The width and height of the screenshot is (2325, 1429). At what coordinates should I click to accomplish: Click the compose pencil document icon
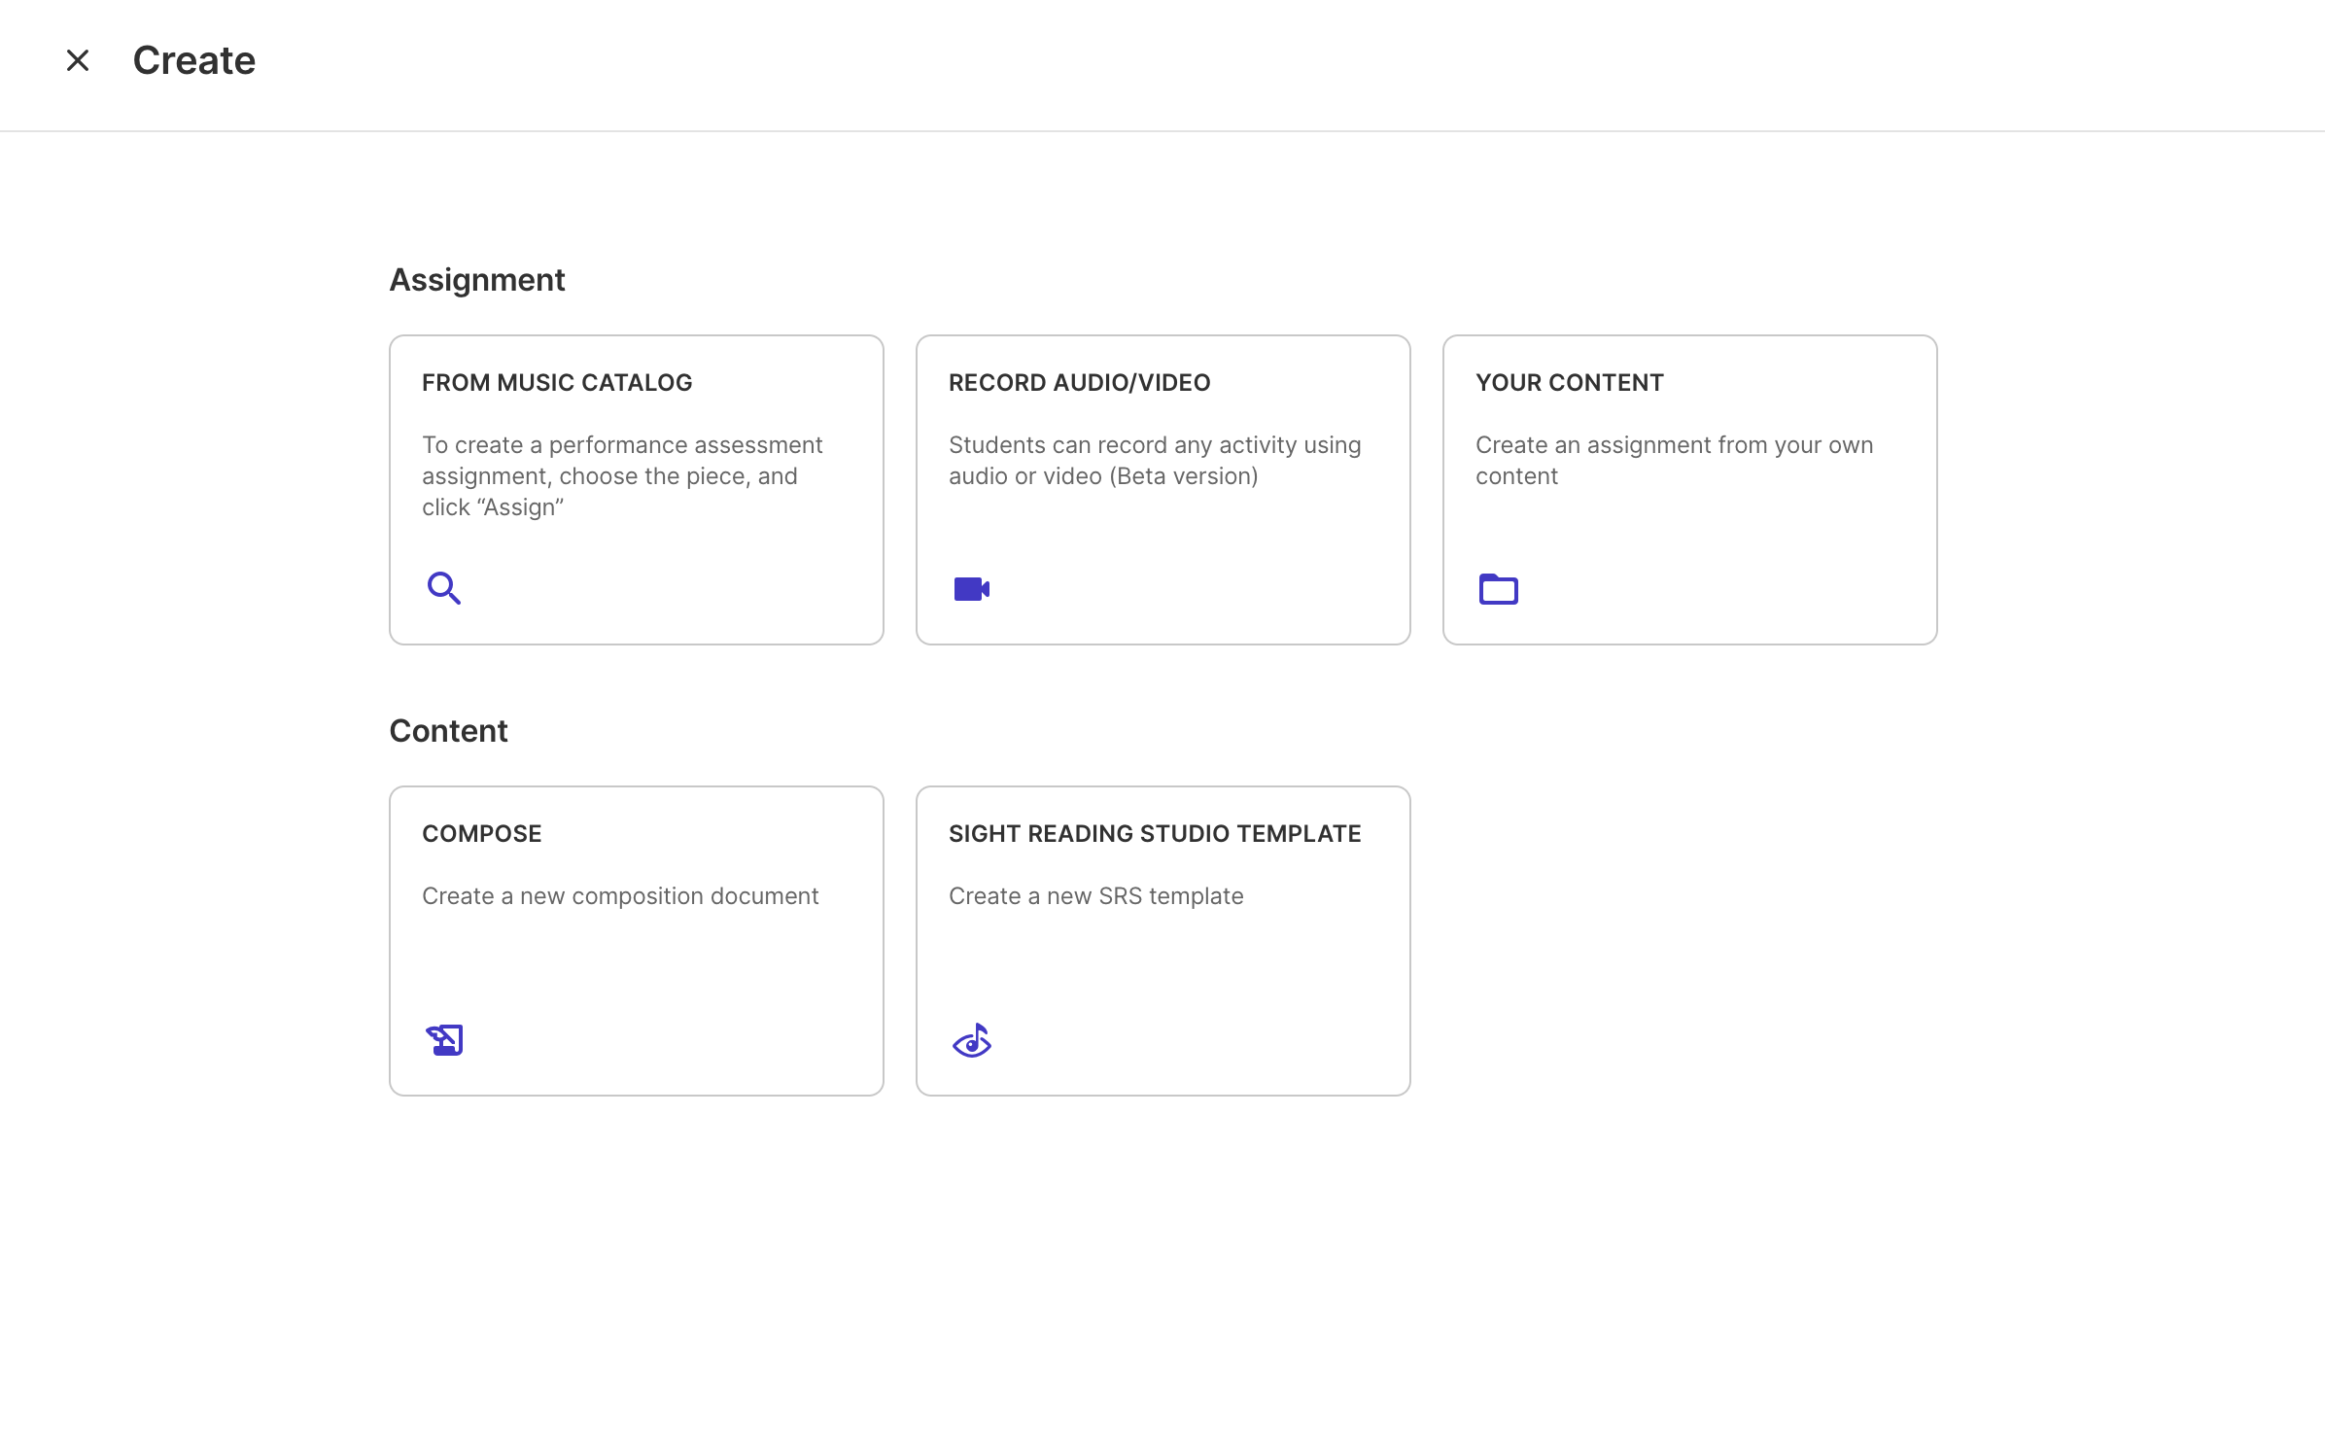pos(444,1040)
